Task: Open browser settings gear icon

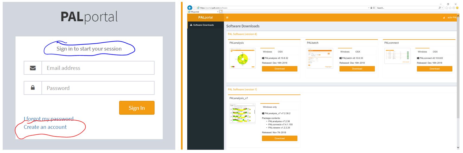Action: coord(454,8)
